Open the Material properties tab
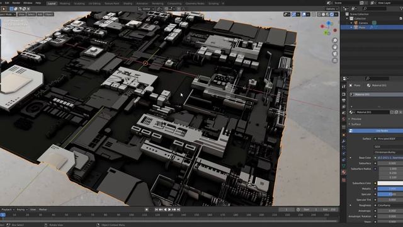The width and height of the screenshot is (403, 227). point(344,172)
